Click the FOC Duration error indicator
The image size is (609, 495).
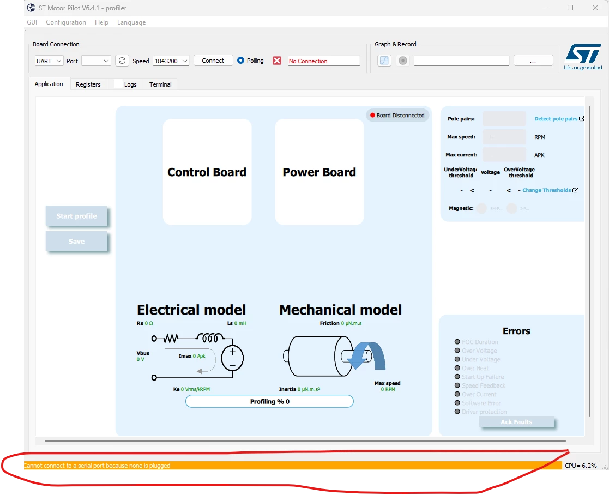coord(457,342)
